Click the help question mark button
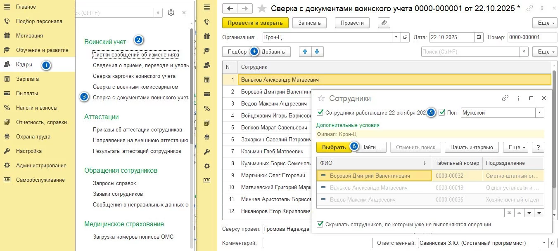This screenshot has width=560, height=251. point(538,147)
